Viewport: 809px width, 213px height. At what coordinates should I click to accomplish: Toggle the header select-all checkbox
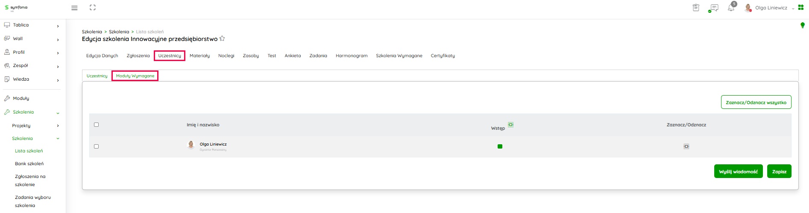96,125
